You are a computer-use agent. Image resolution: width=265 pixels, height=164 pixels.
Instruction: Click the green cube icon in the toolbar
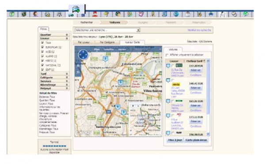click(x=12, y=14)
